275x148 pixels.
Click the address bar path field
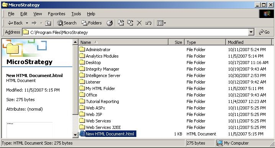(135, 32)
